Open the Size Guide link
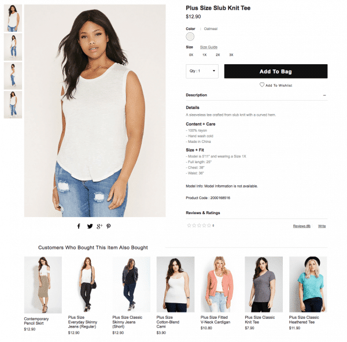347x342 pixels. click(208, 47)
